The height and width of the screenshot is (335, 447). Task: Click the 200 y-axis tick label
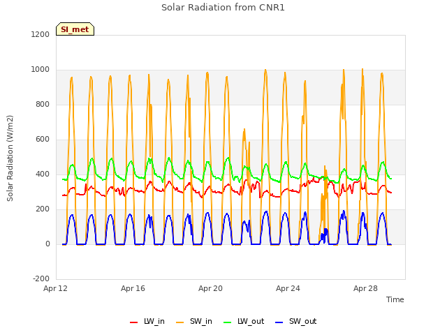point(43,209)
